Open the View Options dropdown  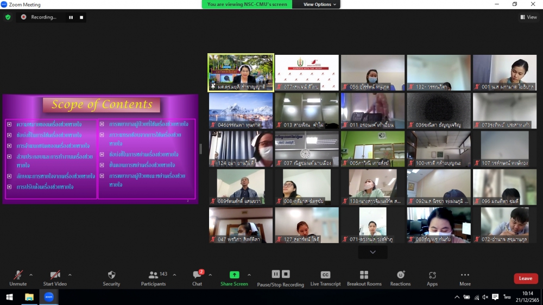(320, 4)
